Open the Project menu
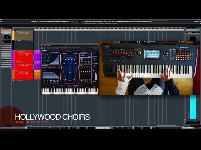Image resolution: width=201 pixels, height=150 pixels. click(8, 19)
